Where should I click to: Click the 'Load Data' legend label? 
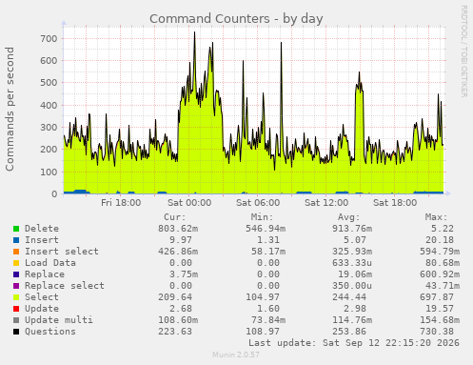[x=50, y=263]
